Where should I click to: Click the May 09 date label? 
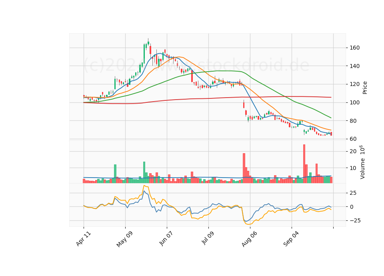(x=124, y=239)
